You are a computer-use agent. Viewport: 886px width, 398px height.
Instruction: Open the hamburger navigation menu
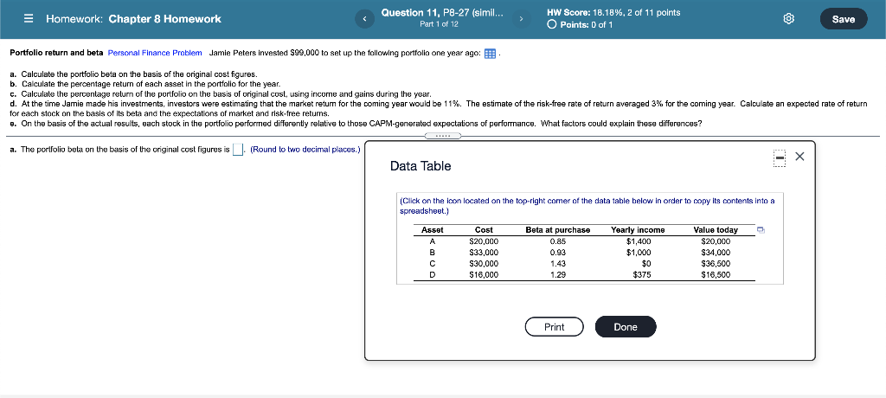(29, 19)
